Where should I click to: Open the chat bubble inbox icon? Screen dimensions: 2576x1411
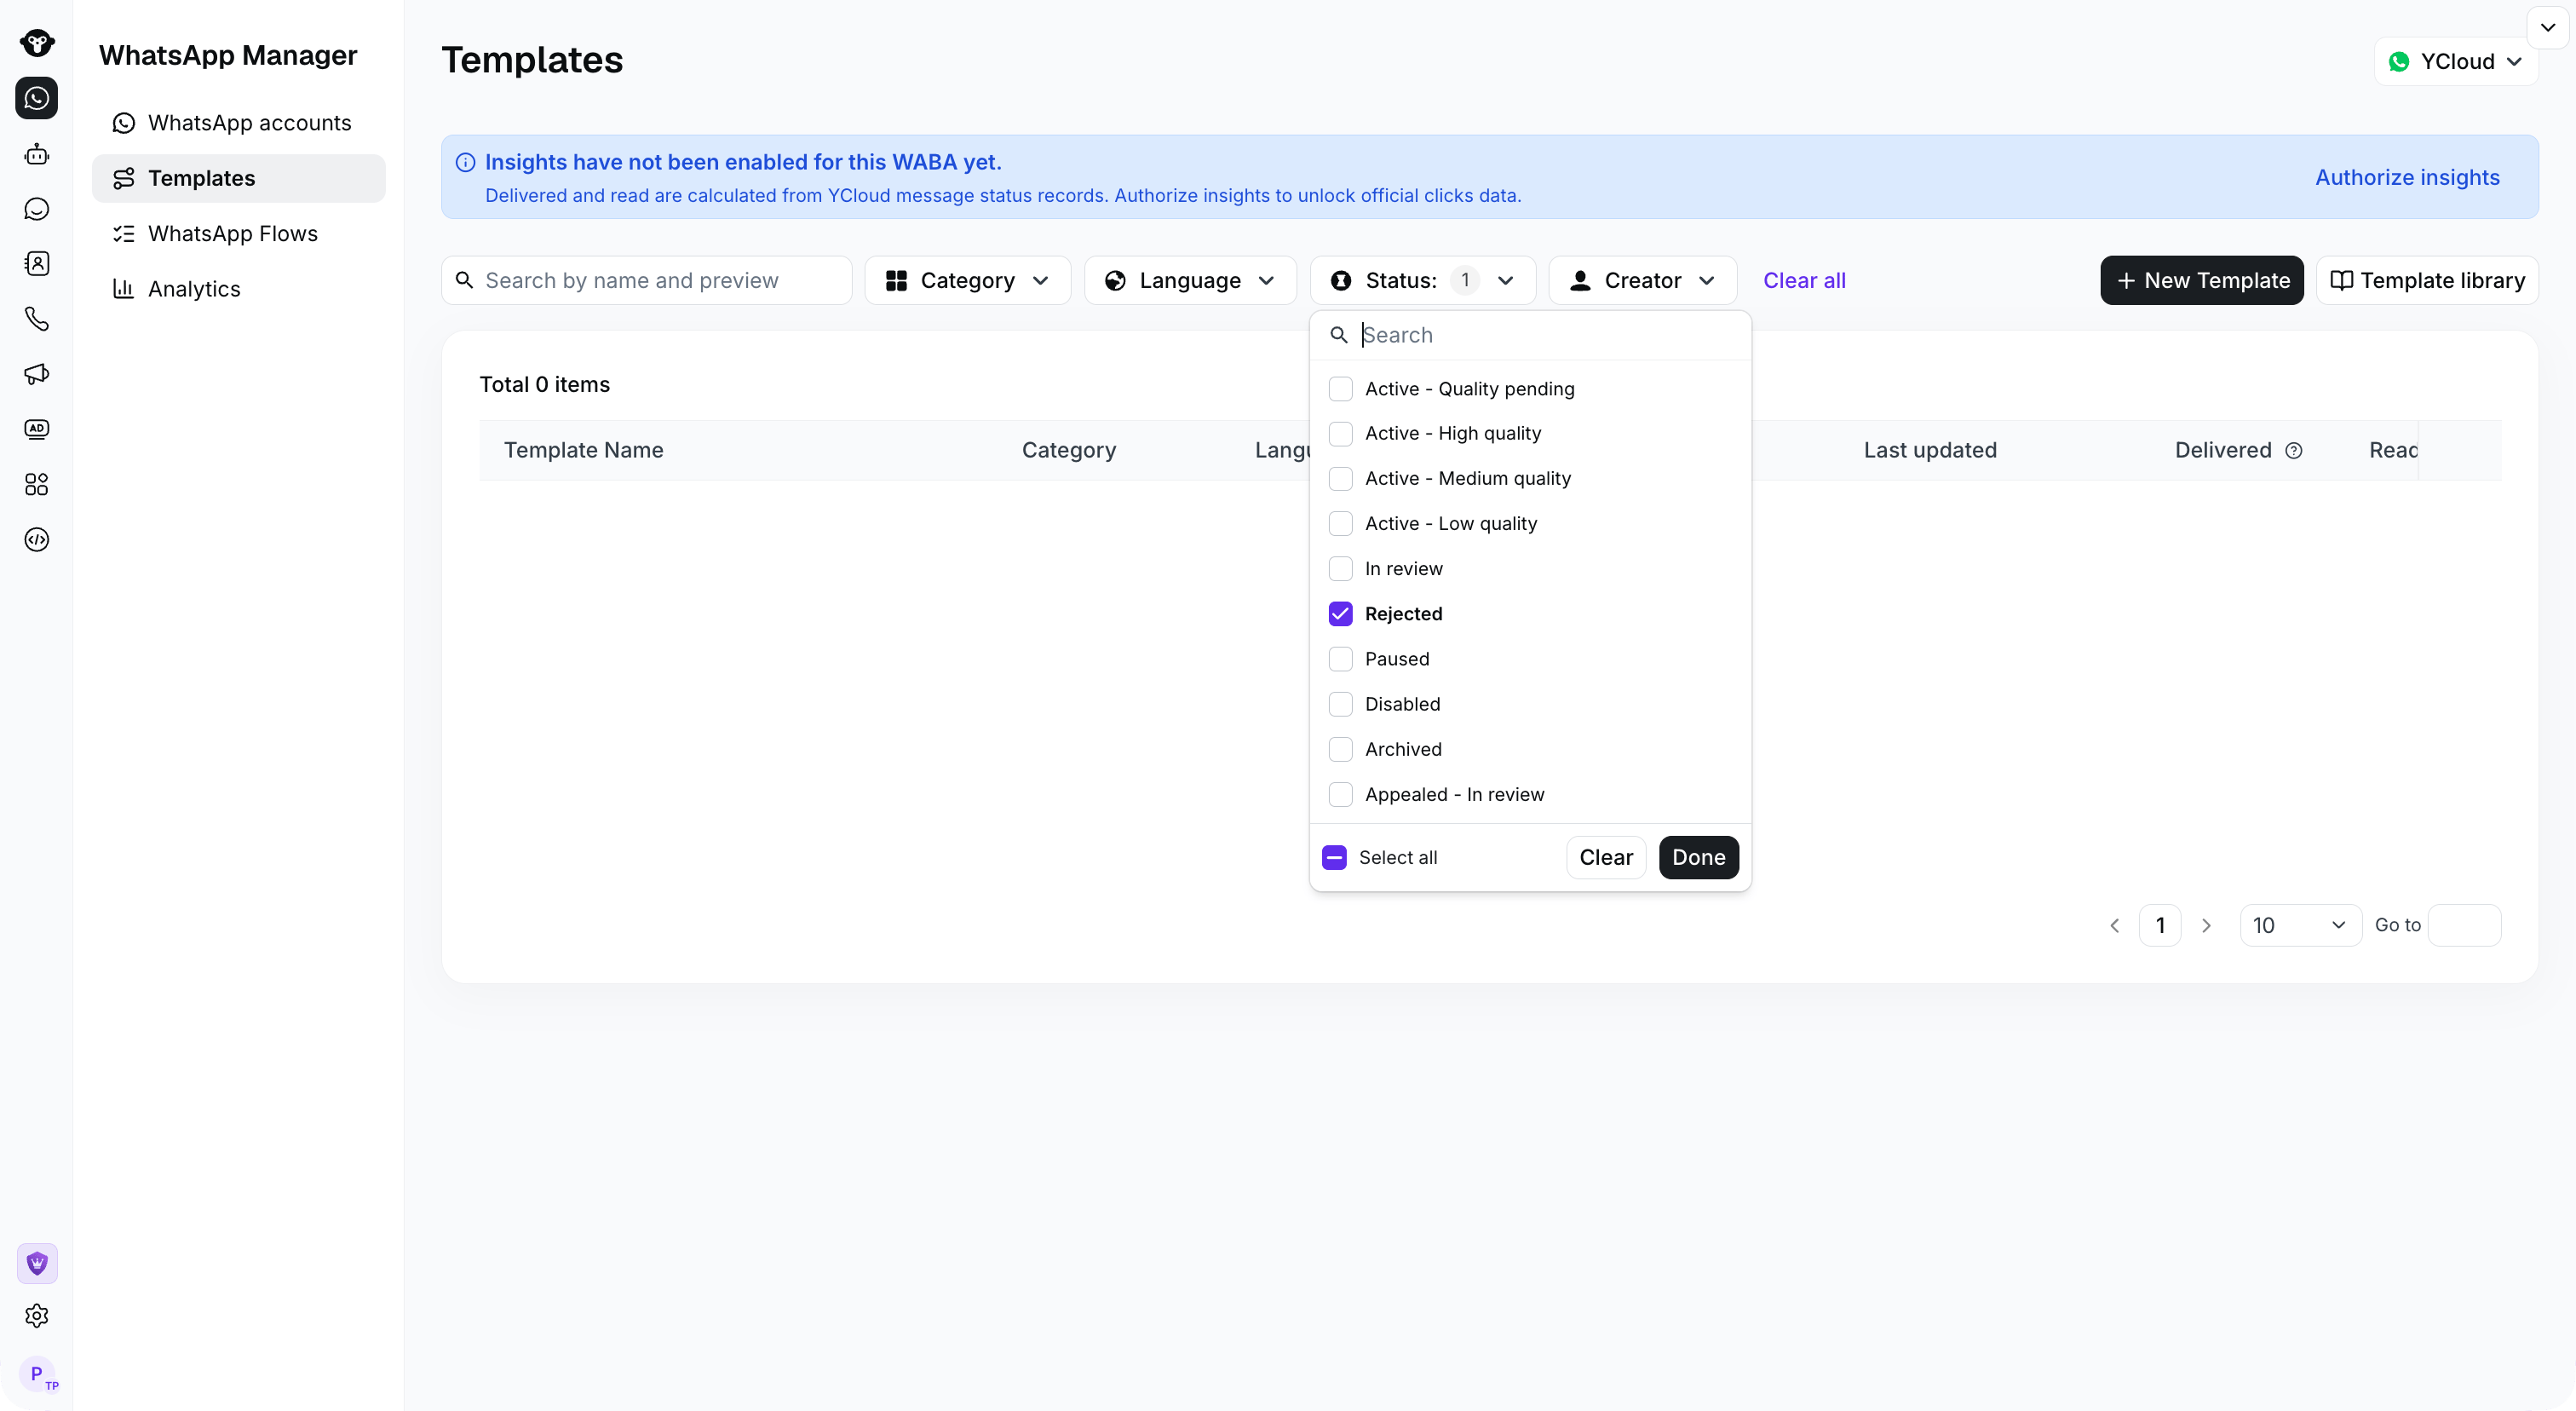37,209
